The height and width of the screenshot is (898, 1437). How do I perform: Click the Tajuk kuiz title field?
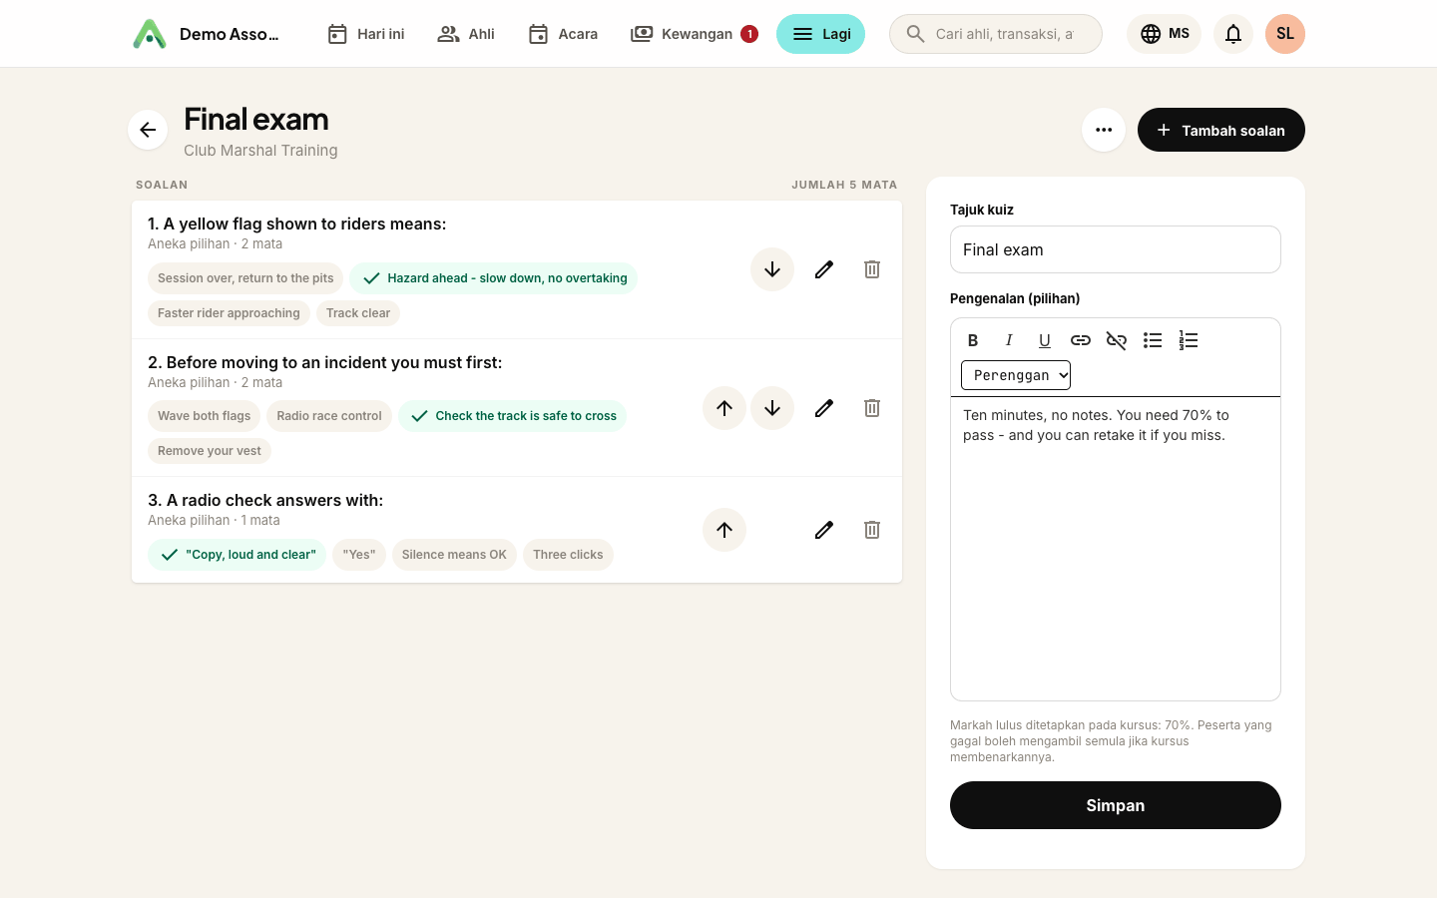(1116, 249)
